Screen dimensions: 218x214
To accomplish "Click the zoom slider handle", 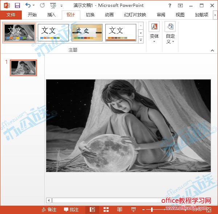I will coord(152,210).
